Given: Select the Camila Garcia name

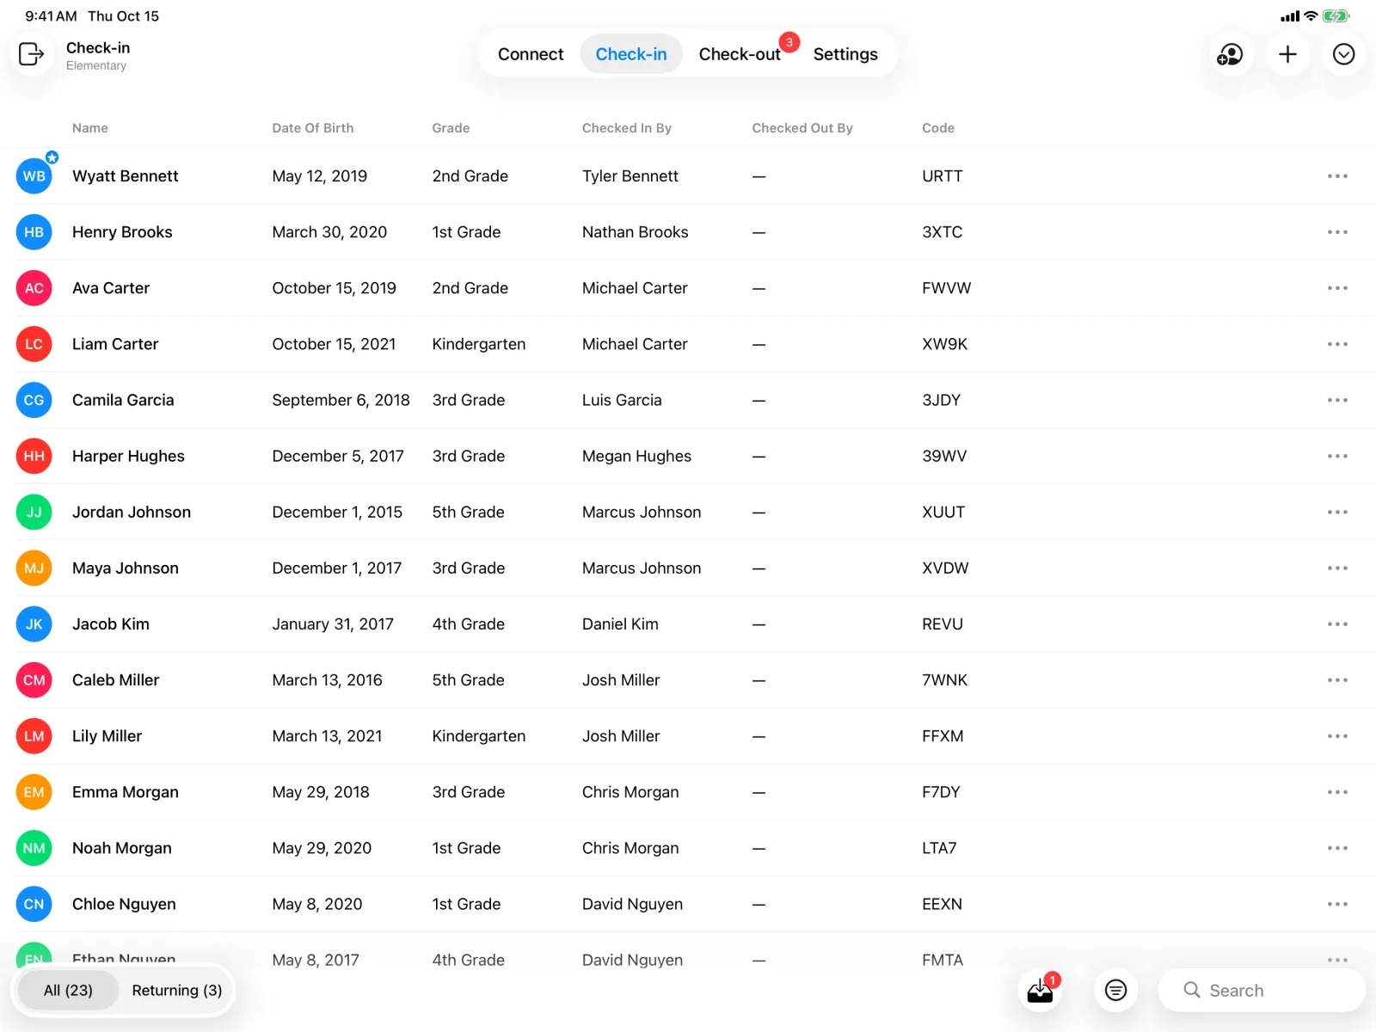Looking at the screenshot, I should point(123,400).
